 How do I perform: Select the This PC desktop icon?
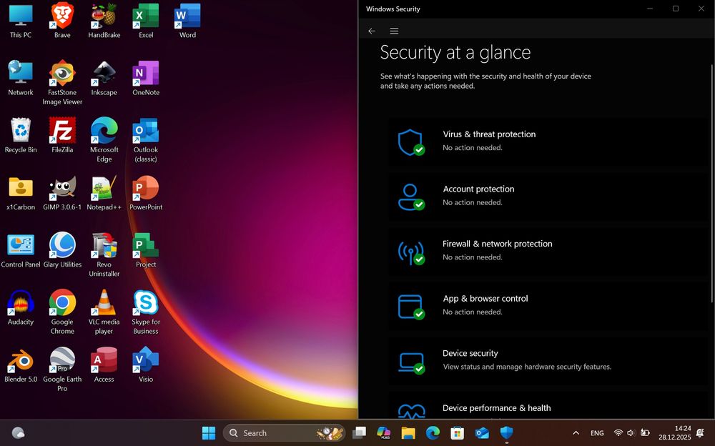[21, 21]
